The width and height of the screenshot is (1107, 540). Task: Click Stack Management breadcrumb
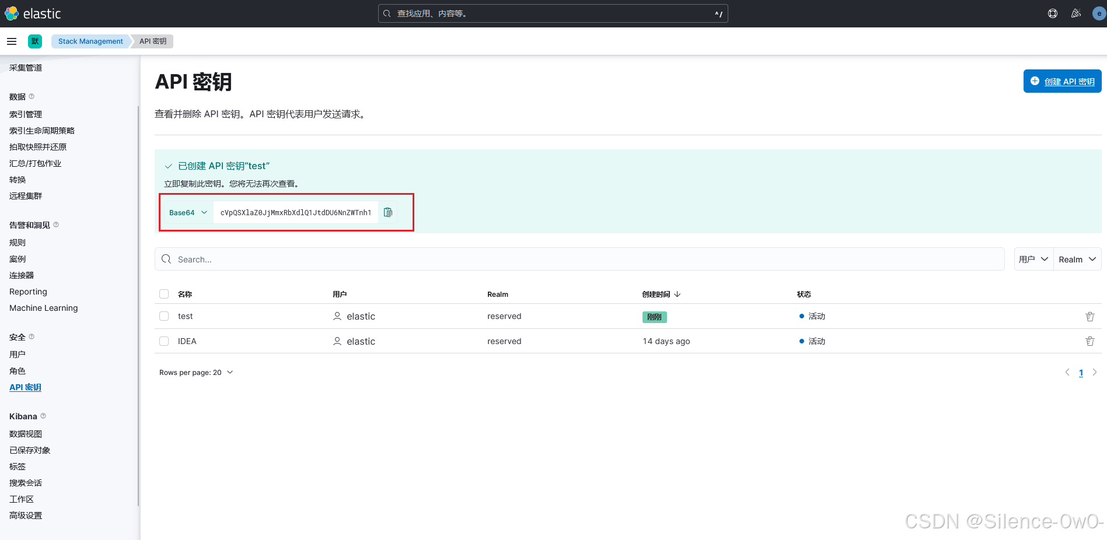pyautogui.click(x=90, y=41)
